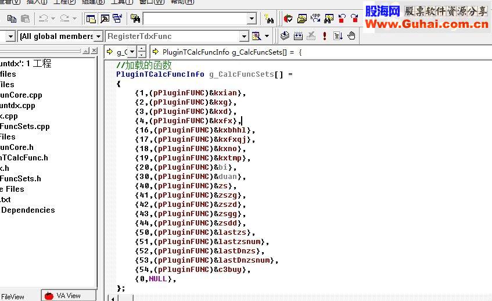This screenshot has height=301, width=492.
Task: Click into the Find text box
Action: [x=195, y=19]
